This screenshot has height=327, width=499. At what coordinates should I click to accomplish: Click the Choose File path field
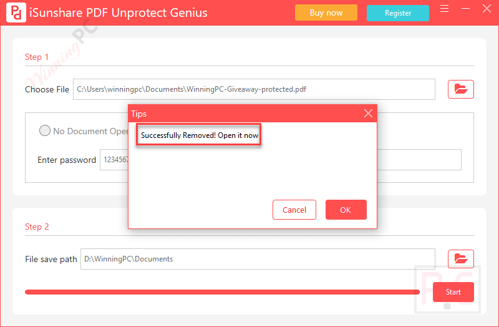click(x=254, y=89)
